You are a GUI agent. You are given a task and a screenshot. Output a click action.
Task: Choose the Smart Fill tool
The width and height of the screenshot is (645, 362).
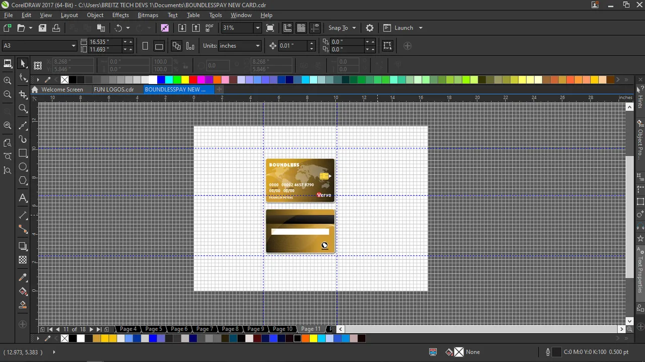pyautogui.click(x=23, y=305)
